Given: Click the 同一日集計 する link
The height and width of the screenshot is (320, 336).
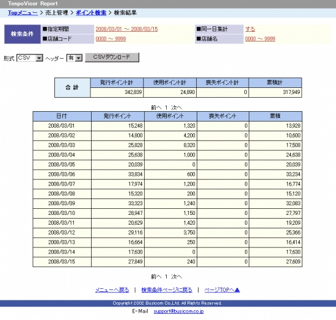Looking at the screenshot, I should (250, 29).
